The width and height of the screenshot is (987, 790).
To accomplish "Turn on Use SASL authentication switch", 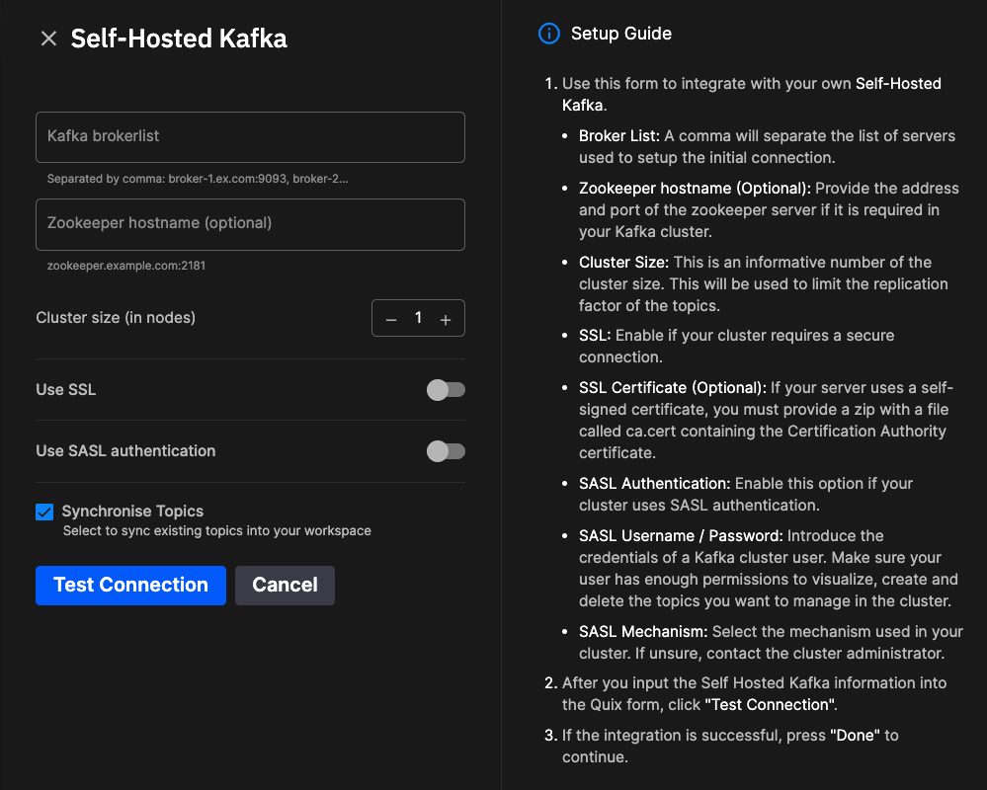I will click(x=446, y=451).
